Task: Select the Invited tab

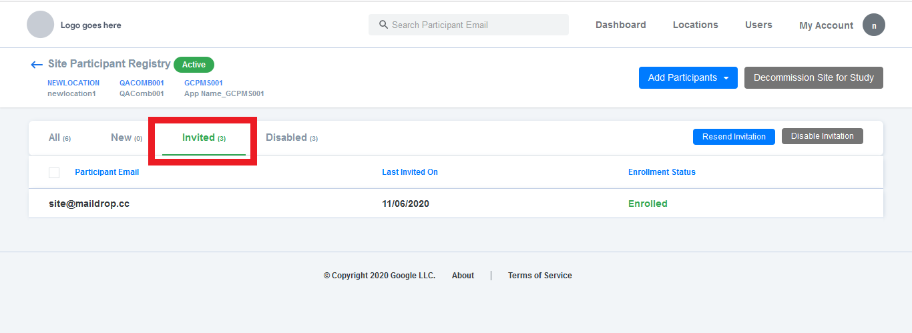Action: click(204, 137)
